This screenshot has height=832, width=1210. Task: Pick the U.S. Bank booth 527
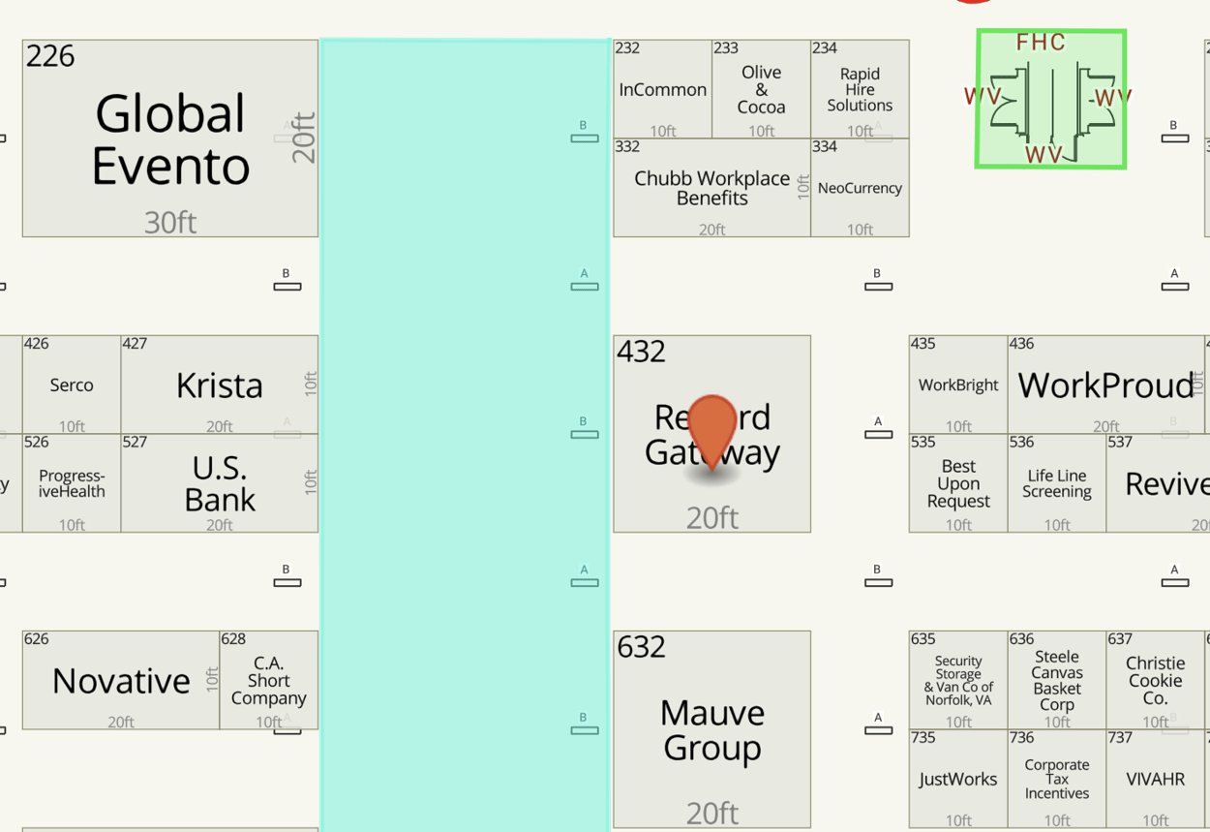pyautogui.click(x=219, y=483)
